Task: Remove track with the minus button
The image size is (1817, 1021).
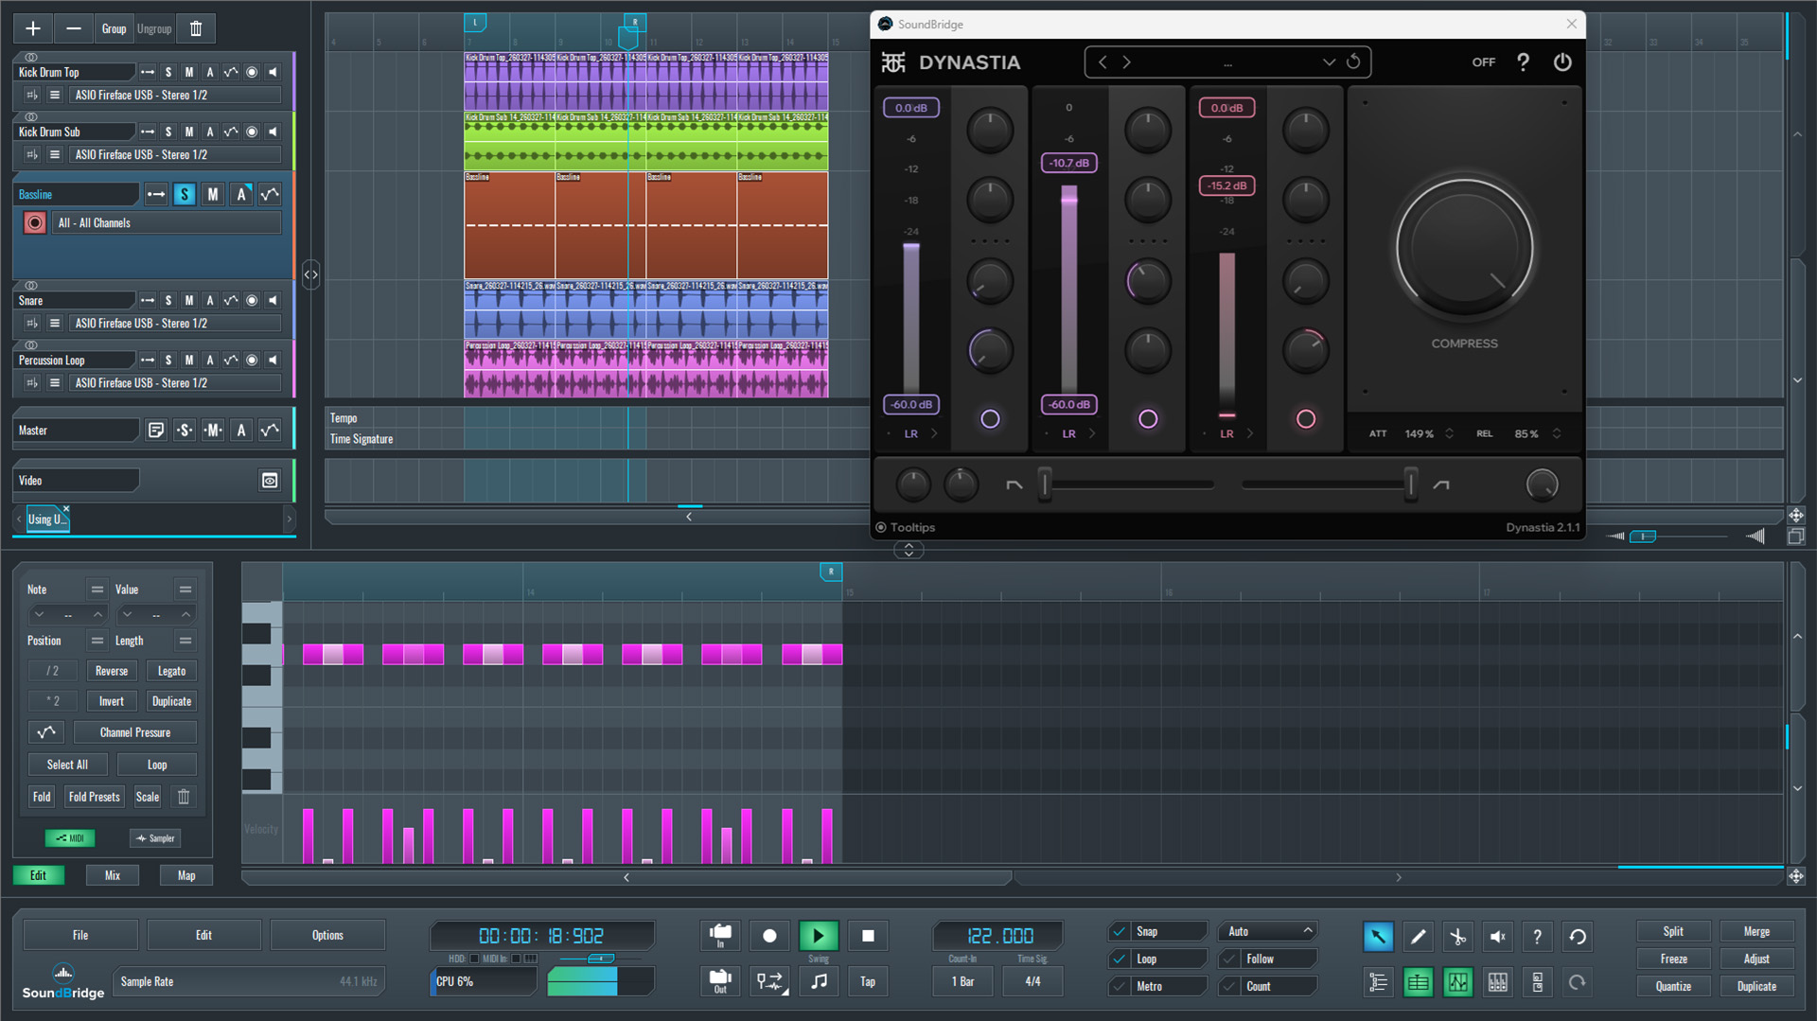Action: (x=73, y=28)
